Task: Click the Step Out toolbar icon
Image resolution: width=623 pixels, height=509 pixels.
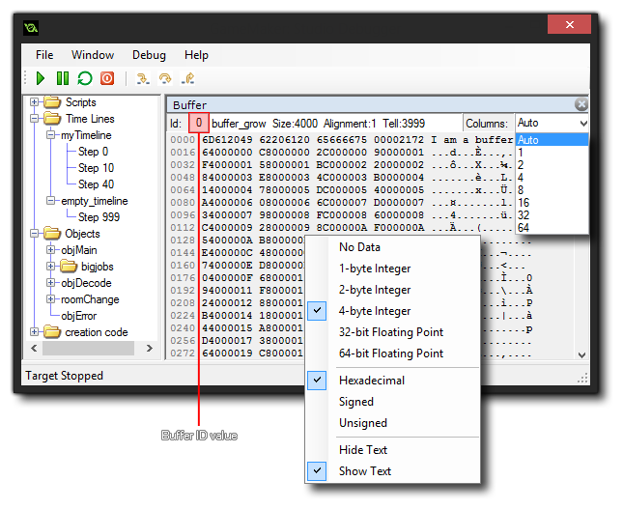Action: click(x=189, y=79)
